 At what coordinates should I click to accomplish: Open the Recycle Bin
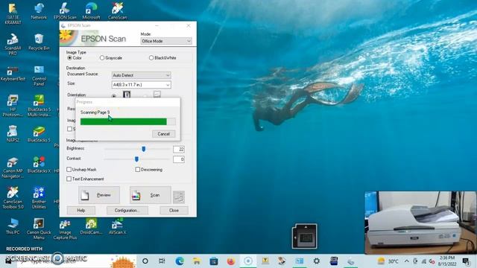pos(39,42)
